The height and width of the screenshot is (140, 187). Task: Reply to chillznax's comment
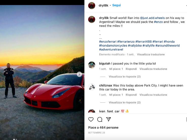131,95
